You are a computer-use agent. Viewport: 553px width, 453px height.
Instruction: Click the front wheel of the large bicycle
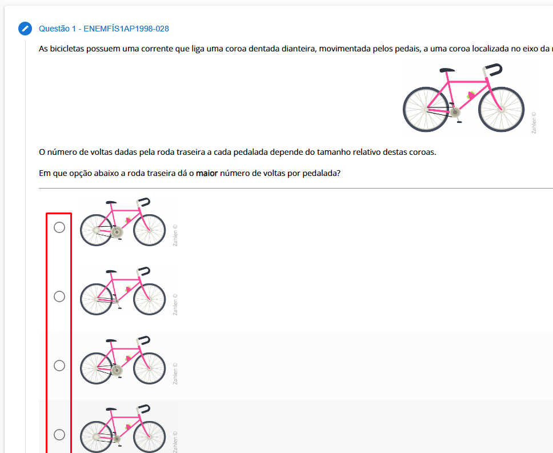(501, 109)
